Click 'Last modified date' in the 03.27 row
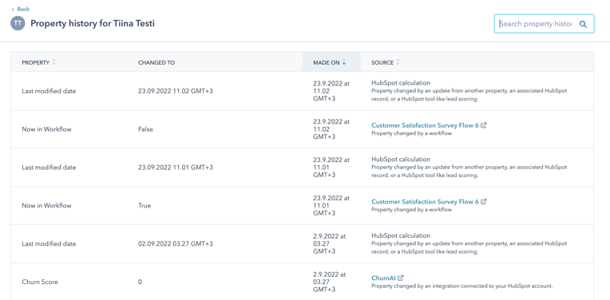610x300 pixels. 49,243
